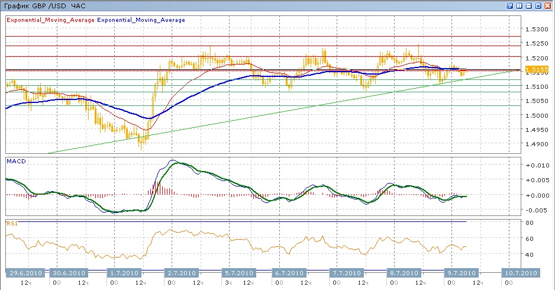Click the red Exponential_Moving_Average legend label
This screenshot has width=555, height=290.
coord(50,20)
